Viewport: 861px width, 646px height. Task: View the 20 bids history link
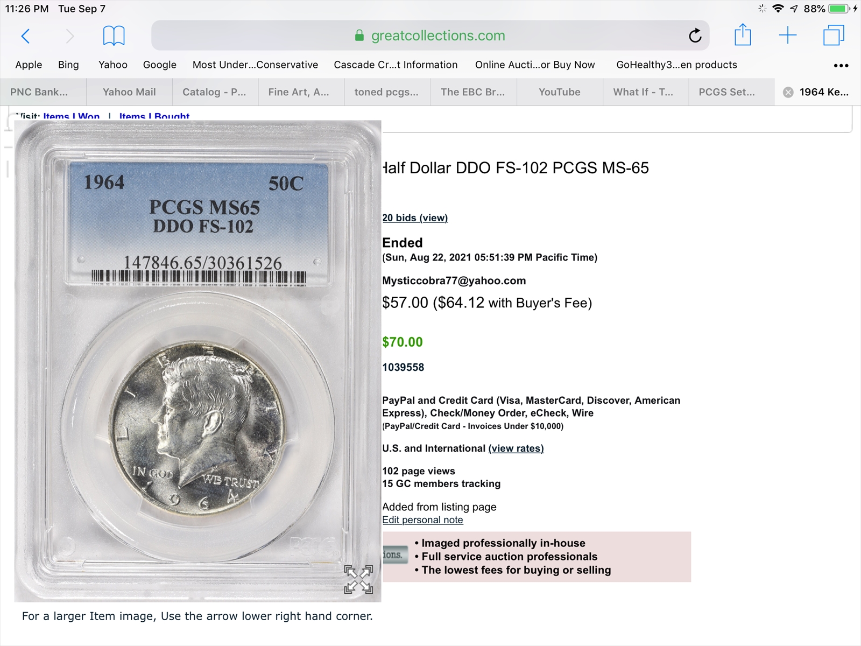(415, 217)
